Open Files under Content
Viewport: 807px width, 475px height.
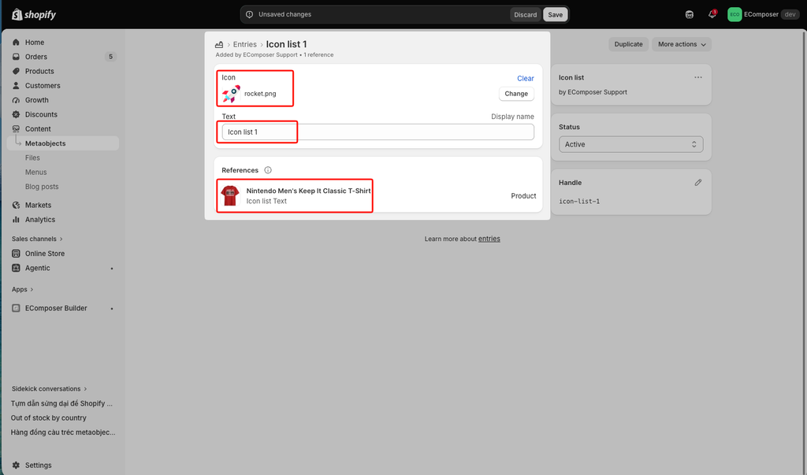tap(32, 158)
